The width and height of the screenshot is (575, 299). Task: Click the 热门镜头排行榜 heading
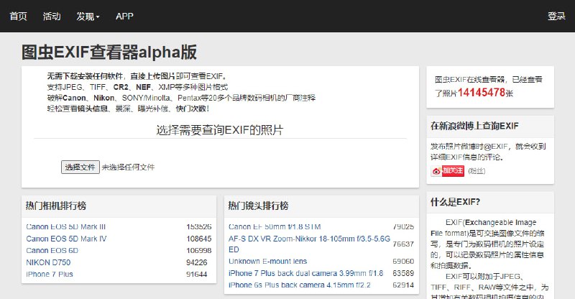pos(258,206)
